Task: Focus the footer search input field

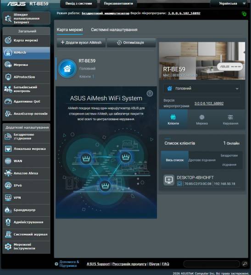Action: click(212, 264)
